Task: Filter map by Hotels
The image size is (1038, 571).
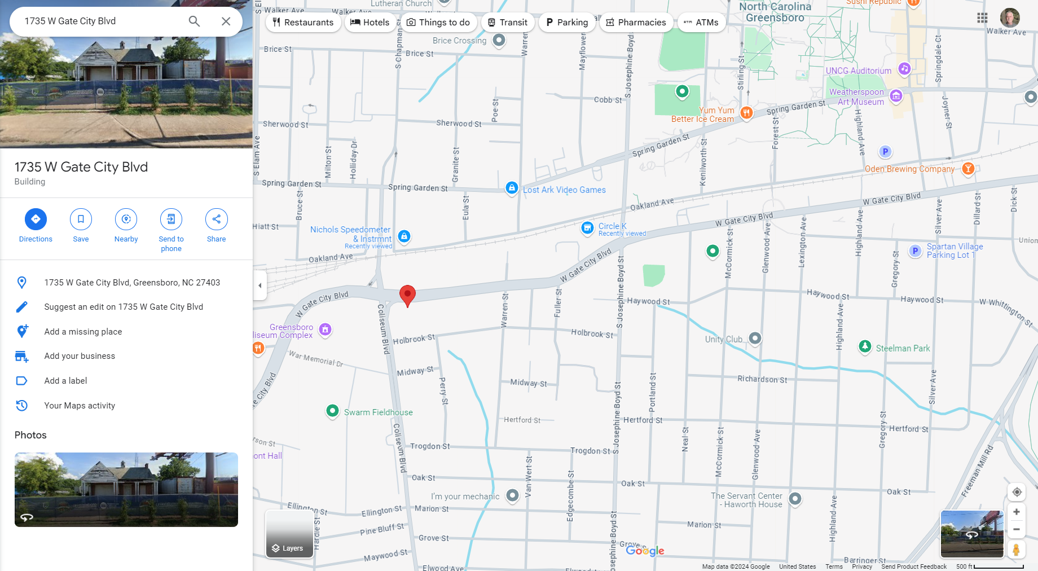Action: click(x=370, y=23)
